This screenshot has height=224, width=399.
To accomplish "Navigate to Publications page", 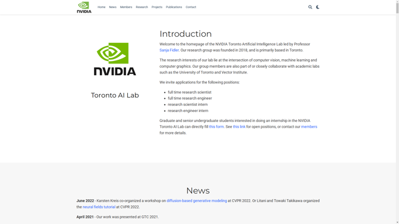I will pyautogui.click(x=174, y=7).
